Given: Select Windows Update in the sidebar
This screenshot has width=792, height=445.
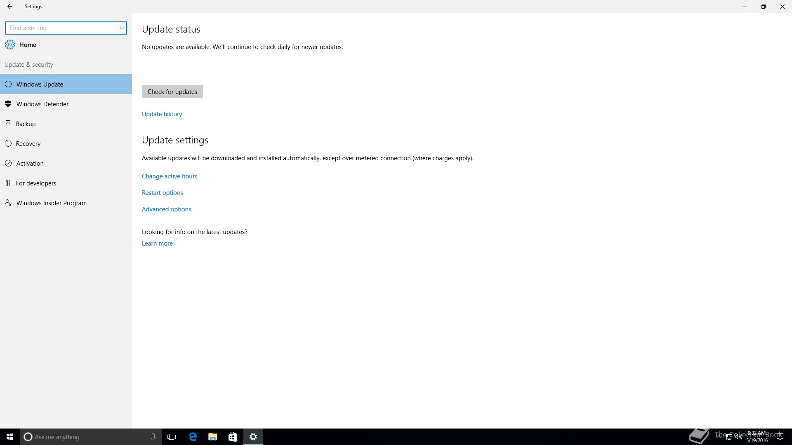Looking at the screenshot, I should coord(66,84).
